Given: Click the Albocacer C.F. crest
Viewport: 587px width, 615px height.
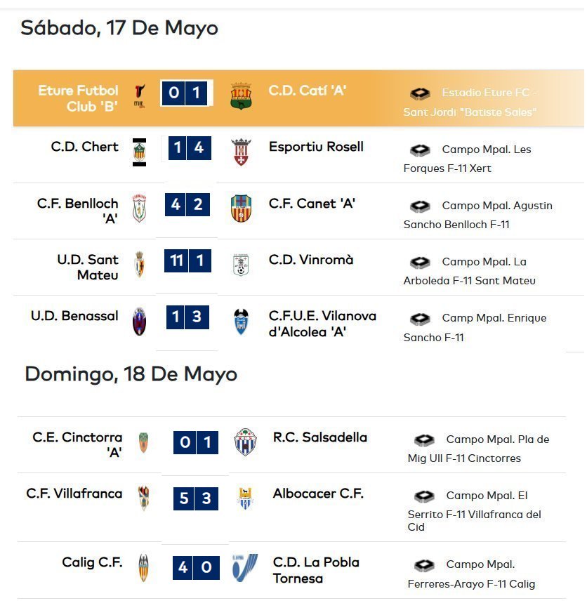Looking at the screenshot, I should pyautogui.click(x=245, y=498).
